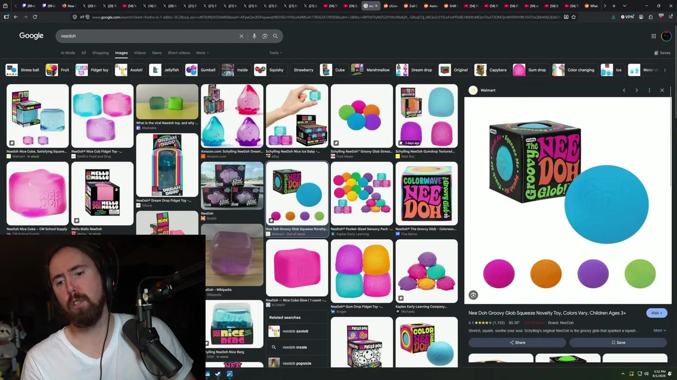This screenshot has height=380, width=677.
Task: Clear the needoh search query
Action: click(x=241, y=36)
